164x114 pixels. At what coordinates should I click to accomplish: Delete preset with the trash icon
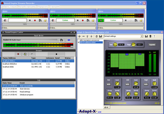click(150, 36)
